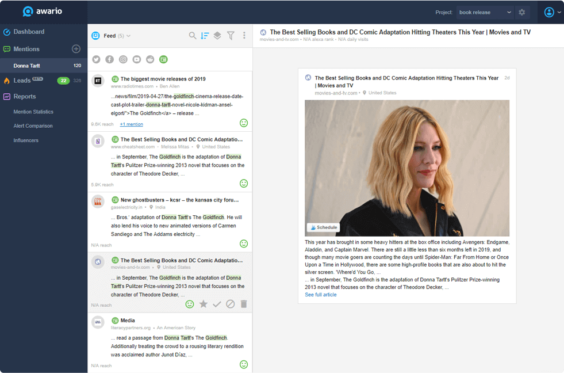Screen dimensions: 564x373
Task: Open the Project 'book release' dropdown
Action: coord(485,12)
